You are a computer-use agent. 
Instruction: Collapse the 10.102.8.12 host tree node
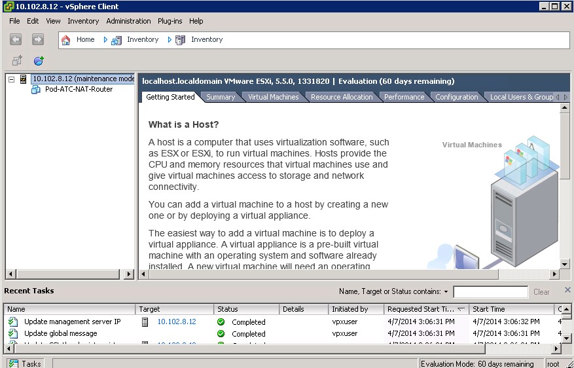pos(11,79)
